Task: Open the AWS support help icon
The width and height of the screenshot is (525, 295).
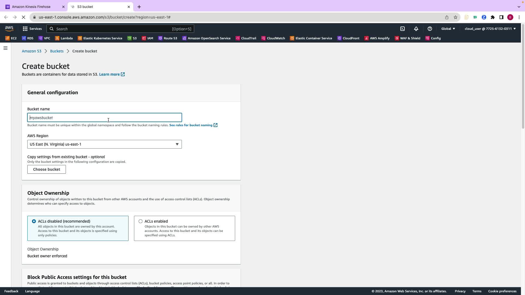Action: (x=430, y=29)
